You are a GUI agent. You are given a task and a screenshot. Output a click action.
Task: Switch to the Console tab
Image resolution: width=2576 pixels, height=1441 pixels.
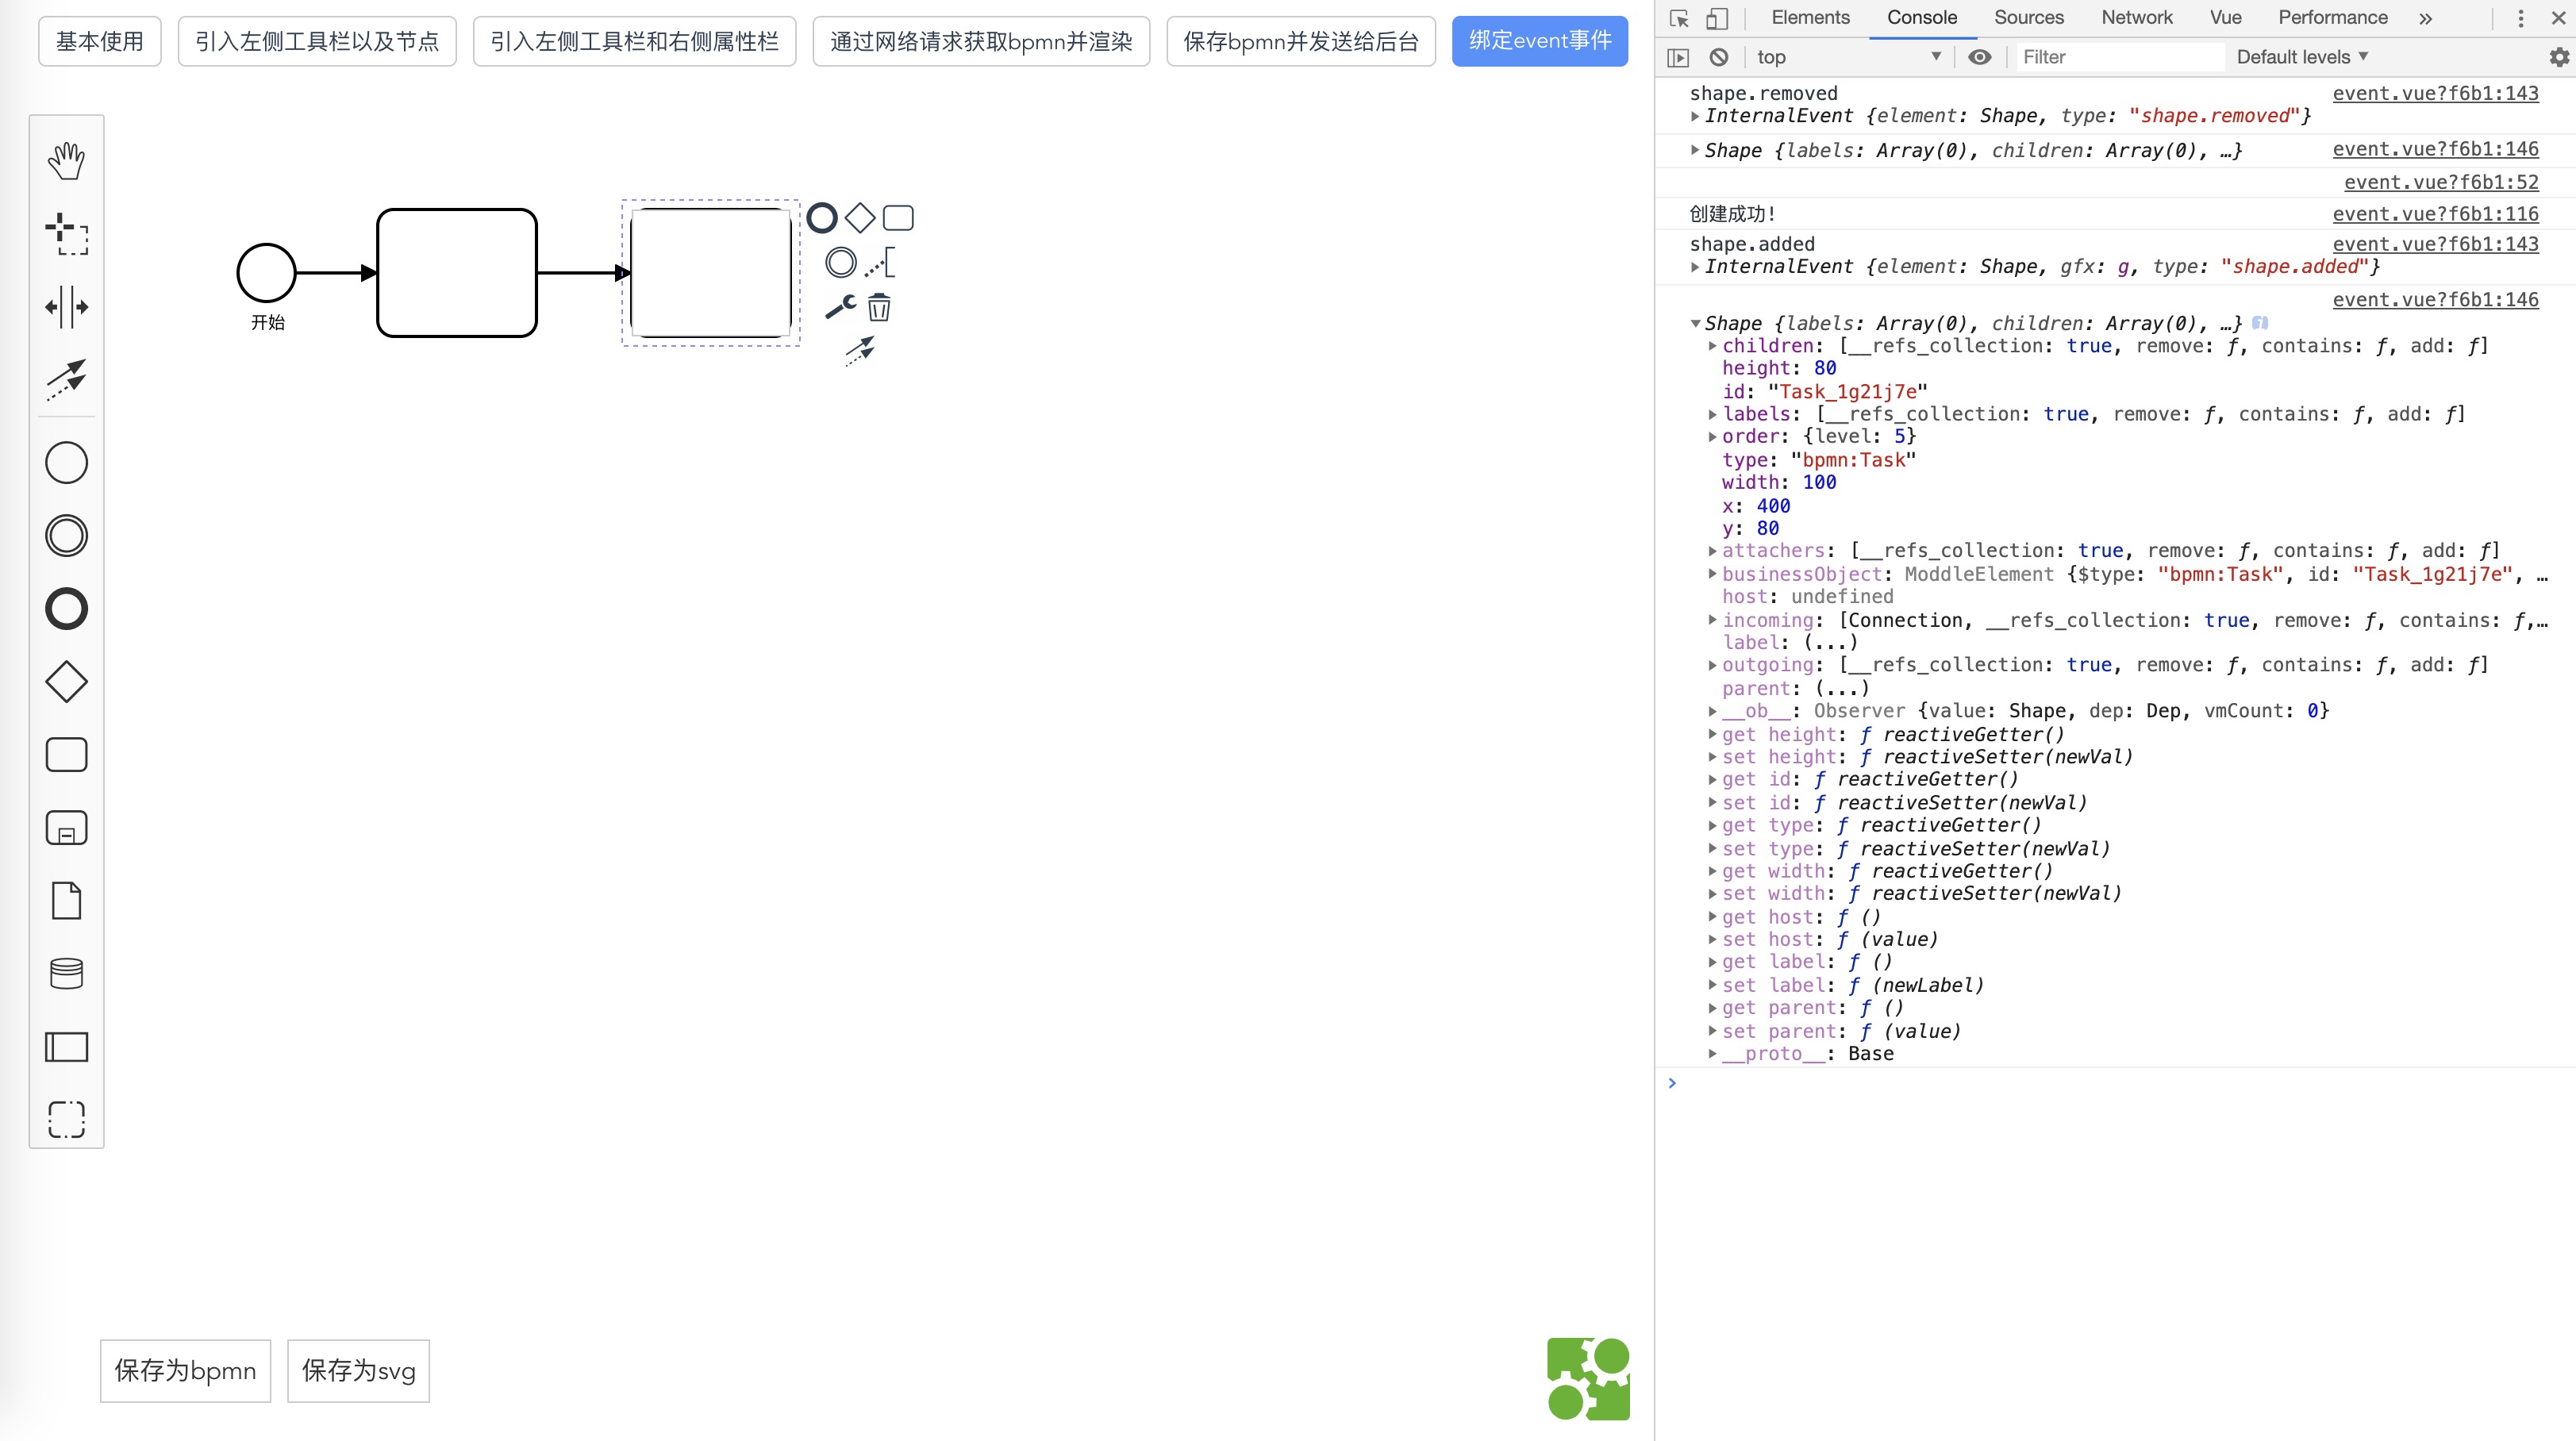point(1921,16)
